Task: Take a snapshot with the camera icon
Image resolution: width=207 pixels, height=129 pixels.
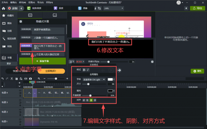Action: (x=30, y=79)
